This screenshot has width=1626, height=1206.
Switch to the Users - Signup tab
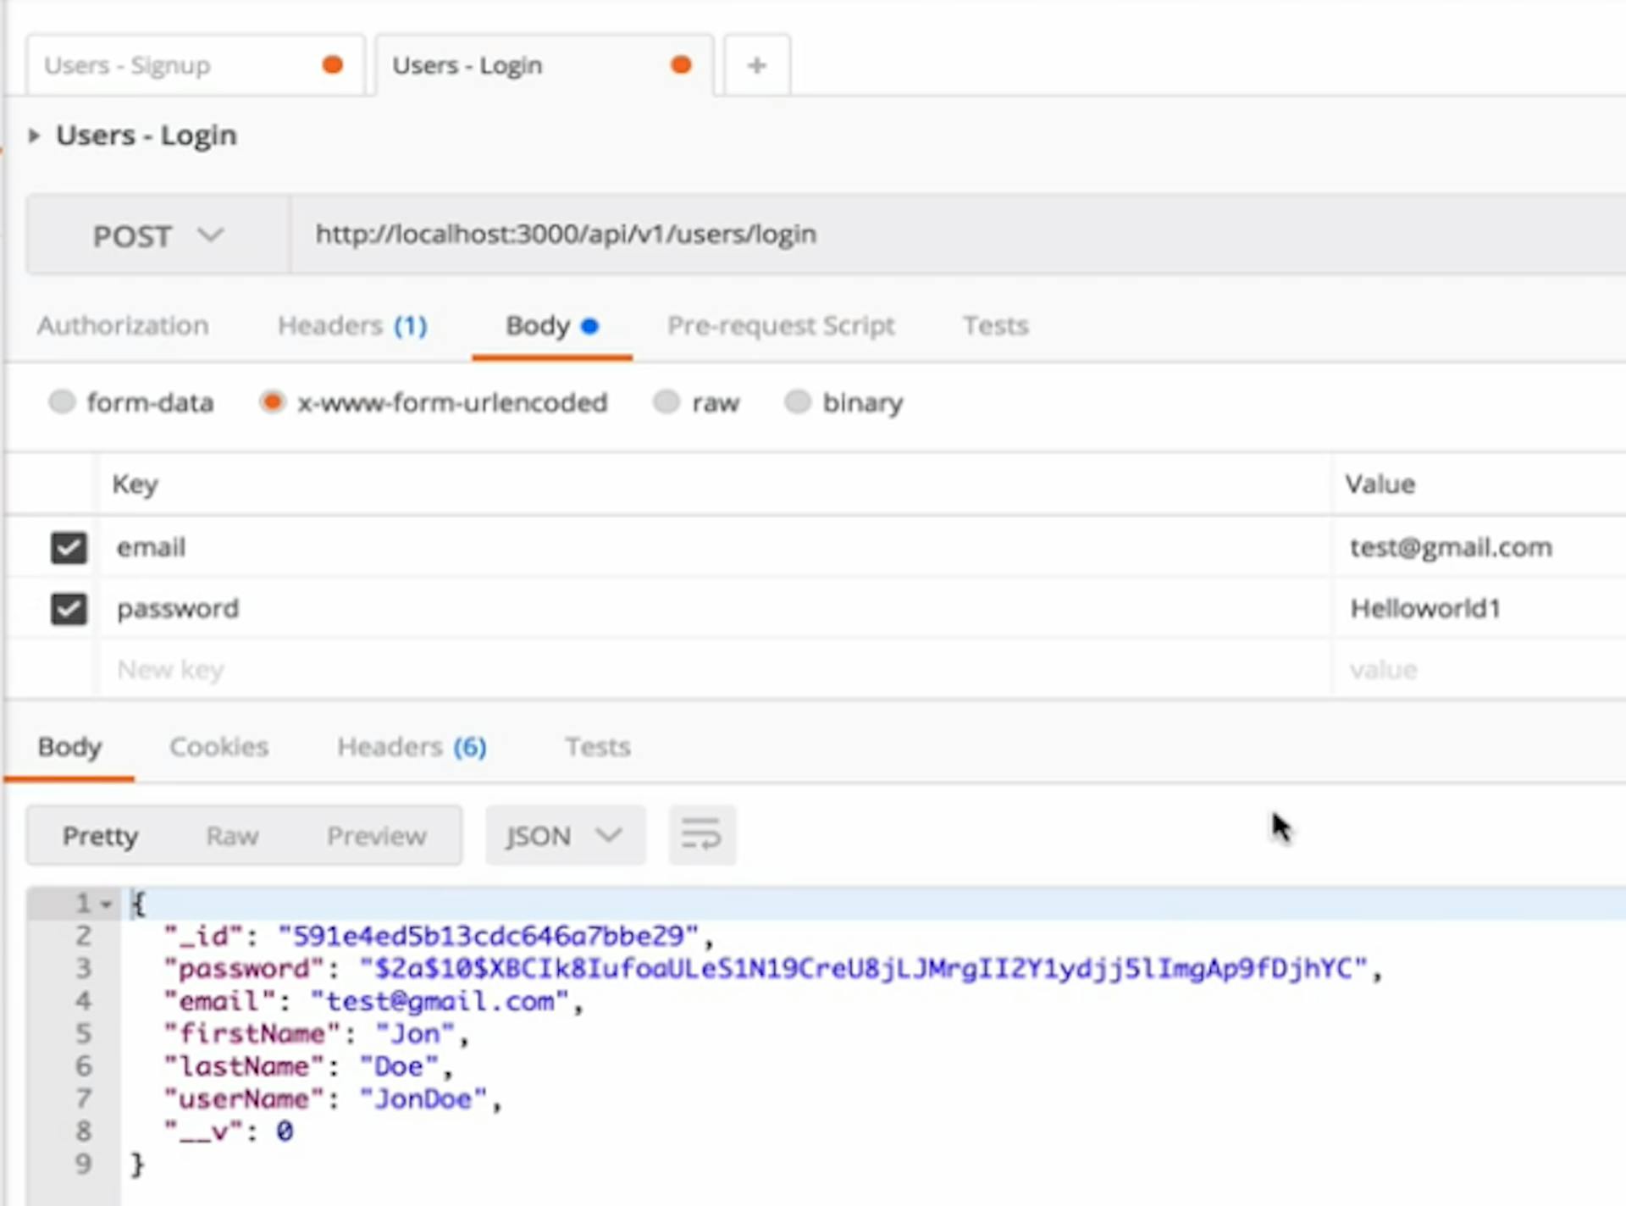[x=128, y=65]
